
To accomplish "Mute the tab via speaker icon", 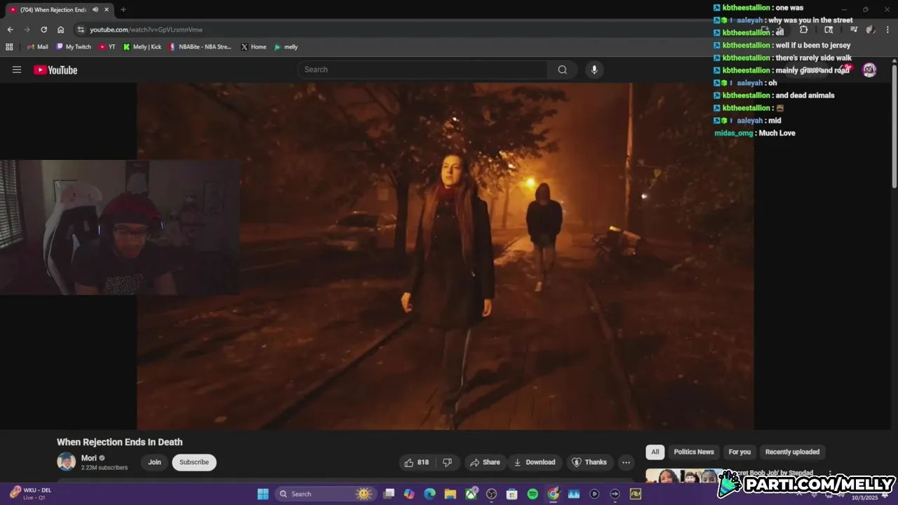I will 95,10.
